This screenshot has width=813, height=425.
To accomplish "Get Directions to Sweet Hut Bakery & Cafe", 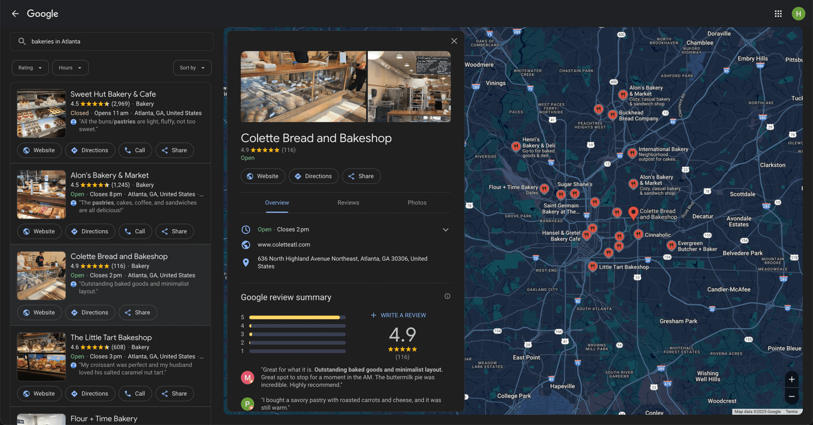I will [90, 151].
